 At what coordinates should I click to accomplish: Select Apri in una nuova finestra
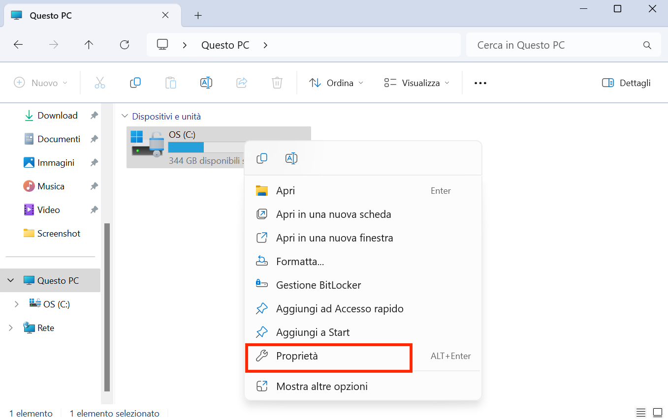click(x=363, y=238)
